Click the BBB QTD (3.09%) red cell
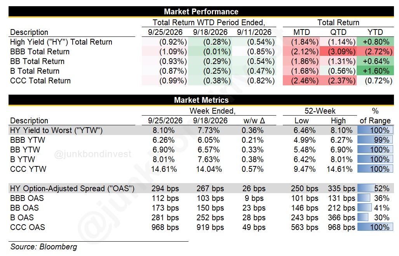 tap(338, 52)
